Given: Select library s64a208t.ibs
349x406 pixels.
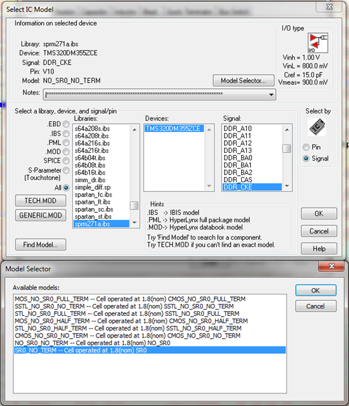Looking at the screenshot, I should (102, 136).
